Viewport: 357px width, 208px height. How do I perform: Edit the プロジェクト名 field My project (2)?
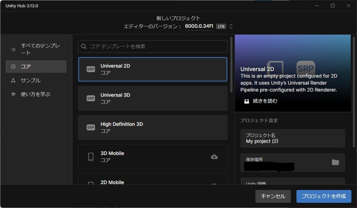[x=293, y=138]
